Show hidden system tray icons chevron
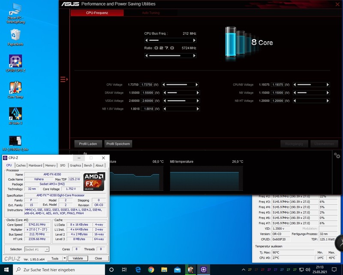The height and width of the screenshot is (275, 343). click(243, 269)
